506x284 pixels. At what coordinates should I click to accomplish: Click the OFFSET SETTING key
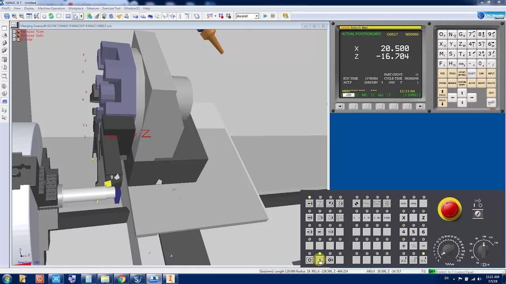click(x=462, y=73)
